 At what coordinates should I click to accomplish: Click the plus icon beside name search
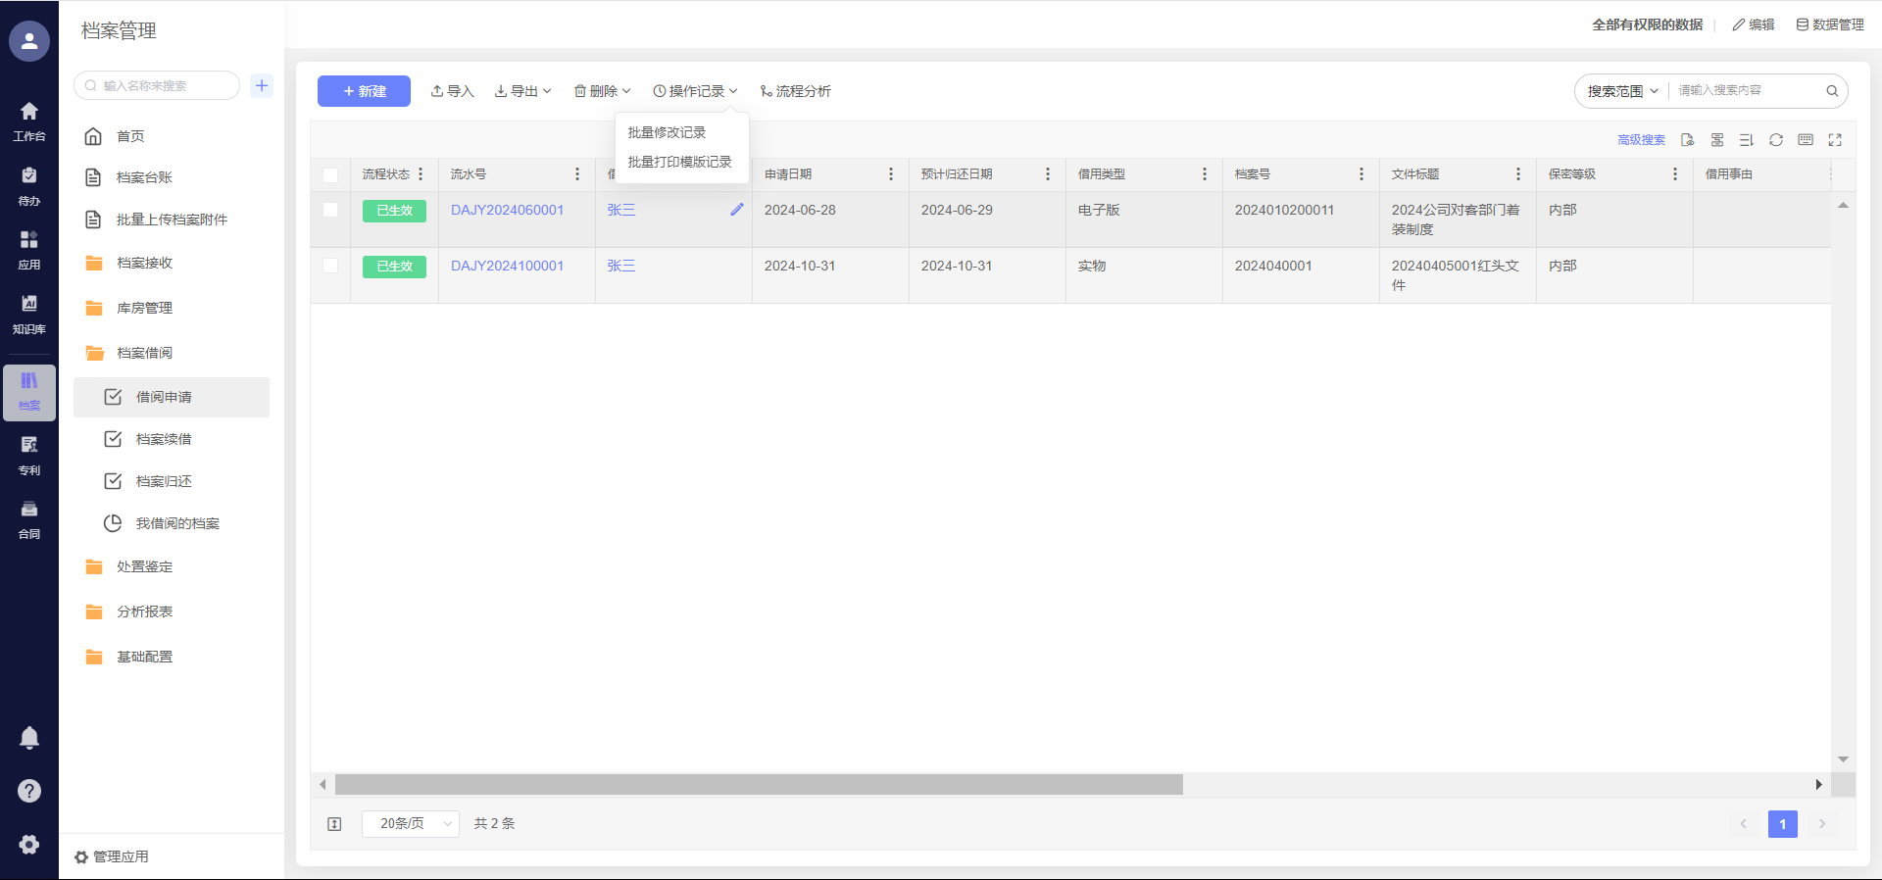coord(262,85)
